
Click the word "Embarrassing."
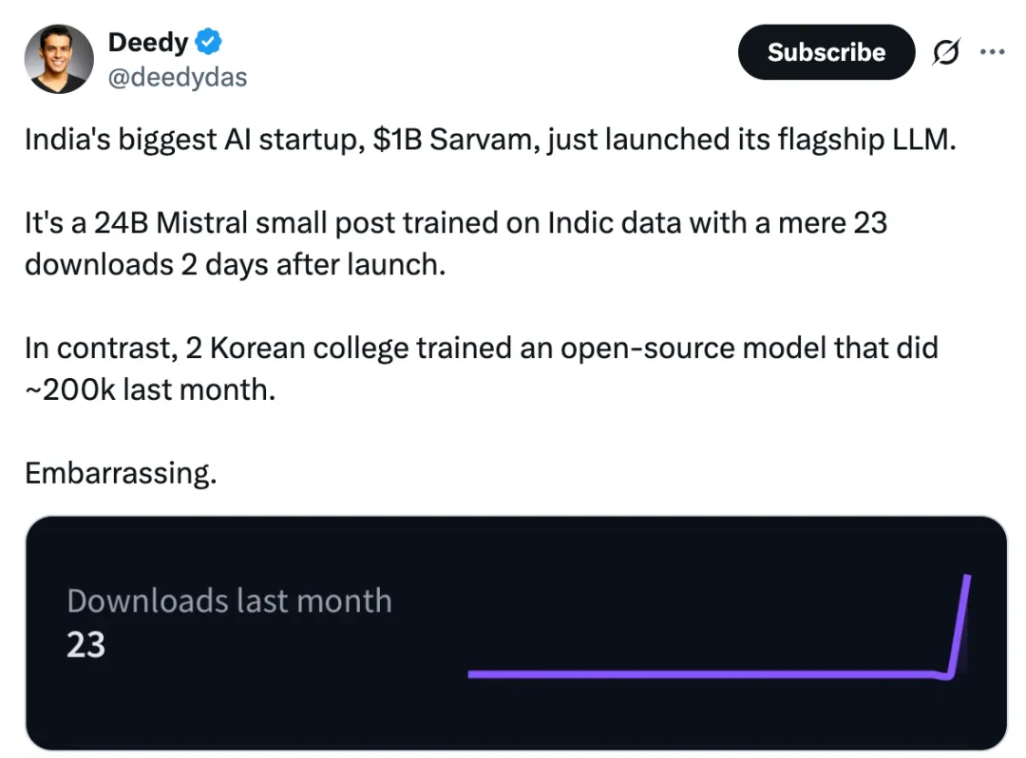(x=121, y=472)
